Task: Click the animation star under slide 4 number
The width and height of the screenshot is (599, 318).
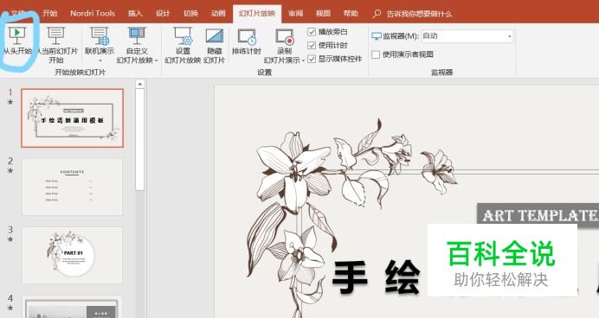Action: (10, 308)
